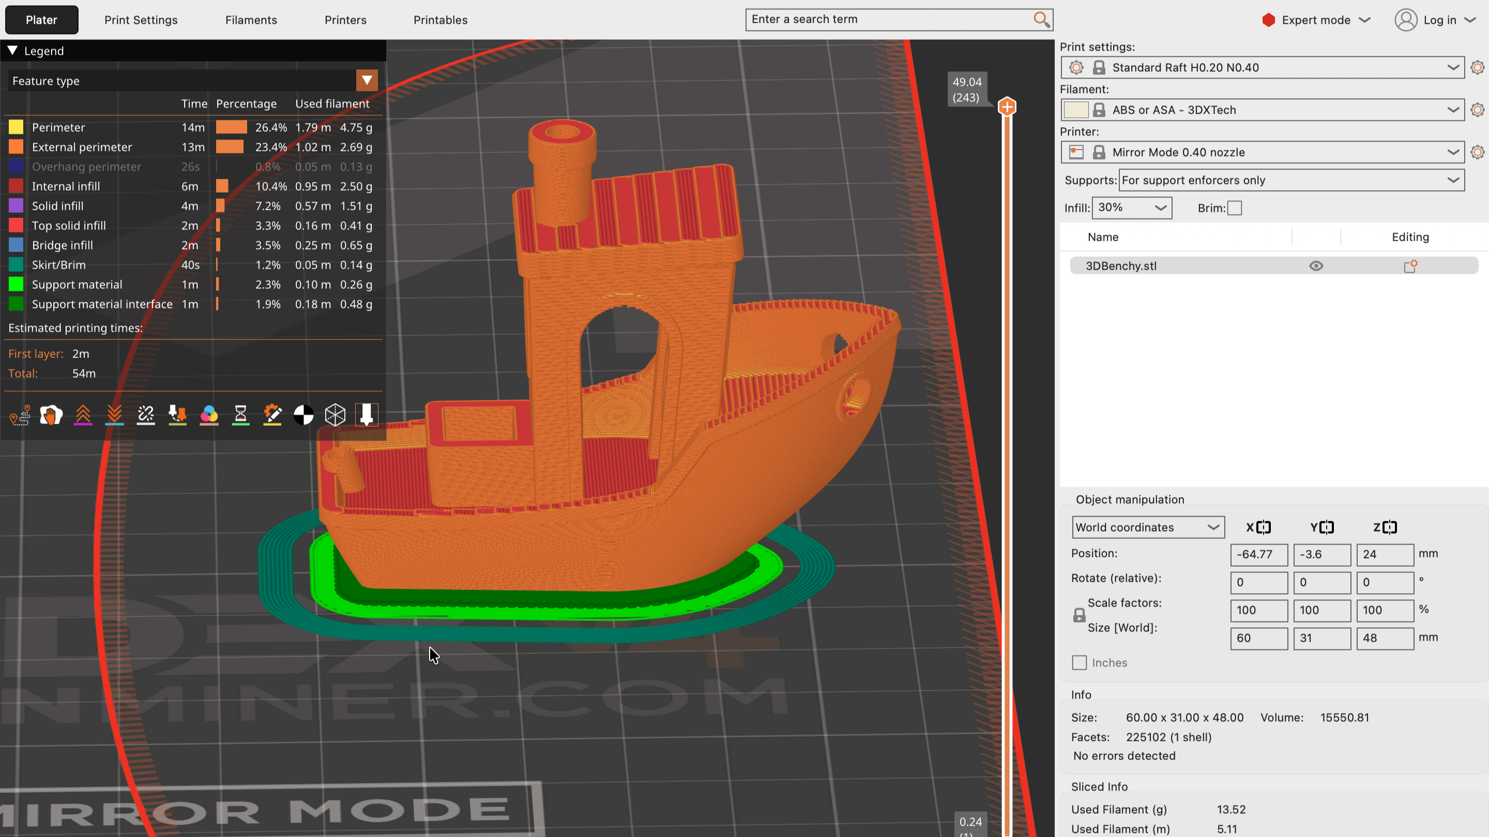Toggle Travel moves visibility icon
Image resolution: width=1489 pixels, height=837 pixels.
coord(20,415)
